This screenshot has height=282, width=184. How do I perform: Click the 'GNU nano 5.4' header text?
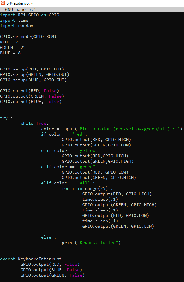(x=21, y=9)
